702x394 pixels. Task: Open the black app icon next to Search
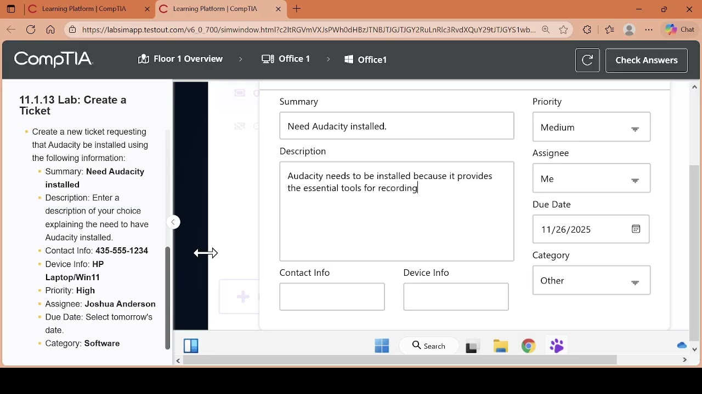pyautogui.click(x=471, y=346)
